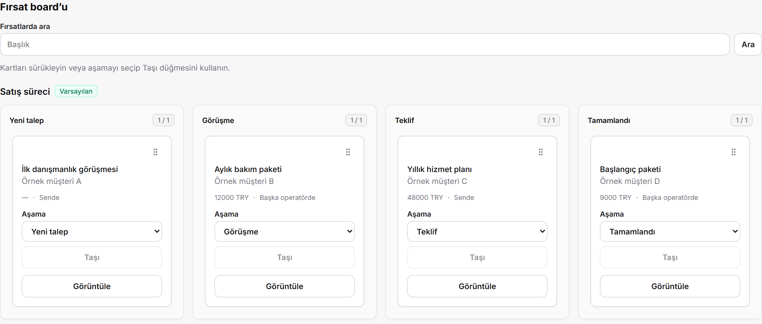The height and width of the screenshot is (324, 762).
Task: Open the Yeni talep stage dropdown
Action: pos(92,231)
